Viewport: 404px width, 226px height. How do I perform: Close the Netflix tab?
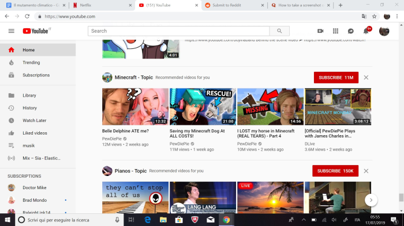coord(130,5)
